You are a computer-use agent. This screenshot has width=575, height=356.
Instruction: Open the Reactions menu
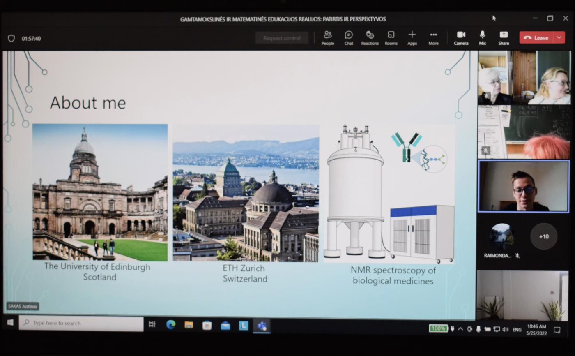pos(370,38)
